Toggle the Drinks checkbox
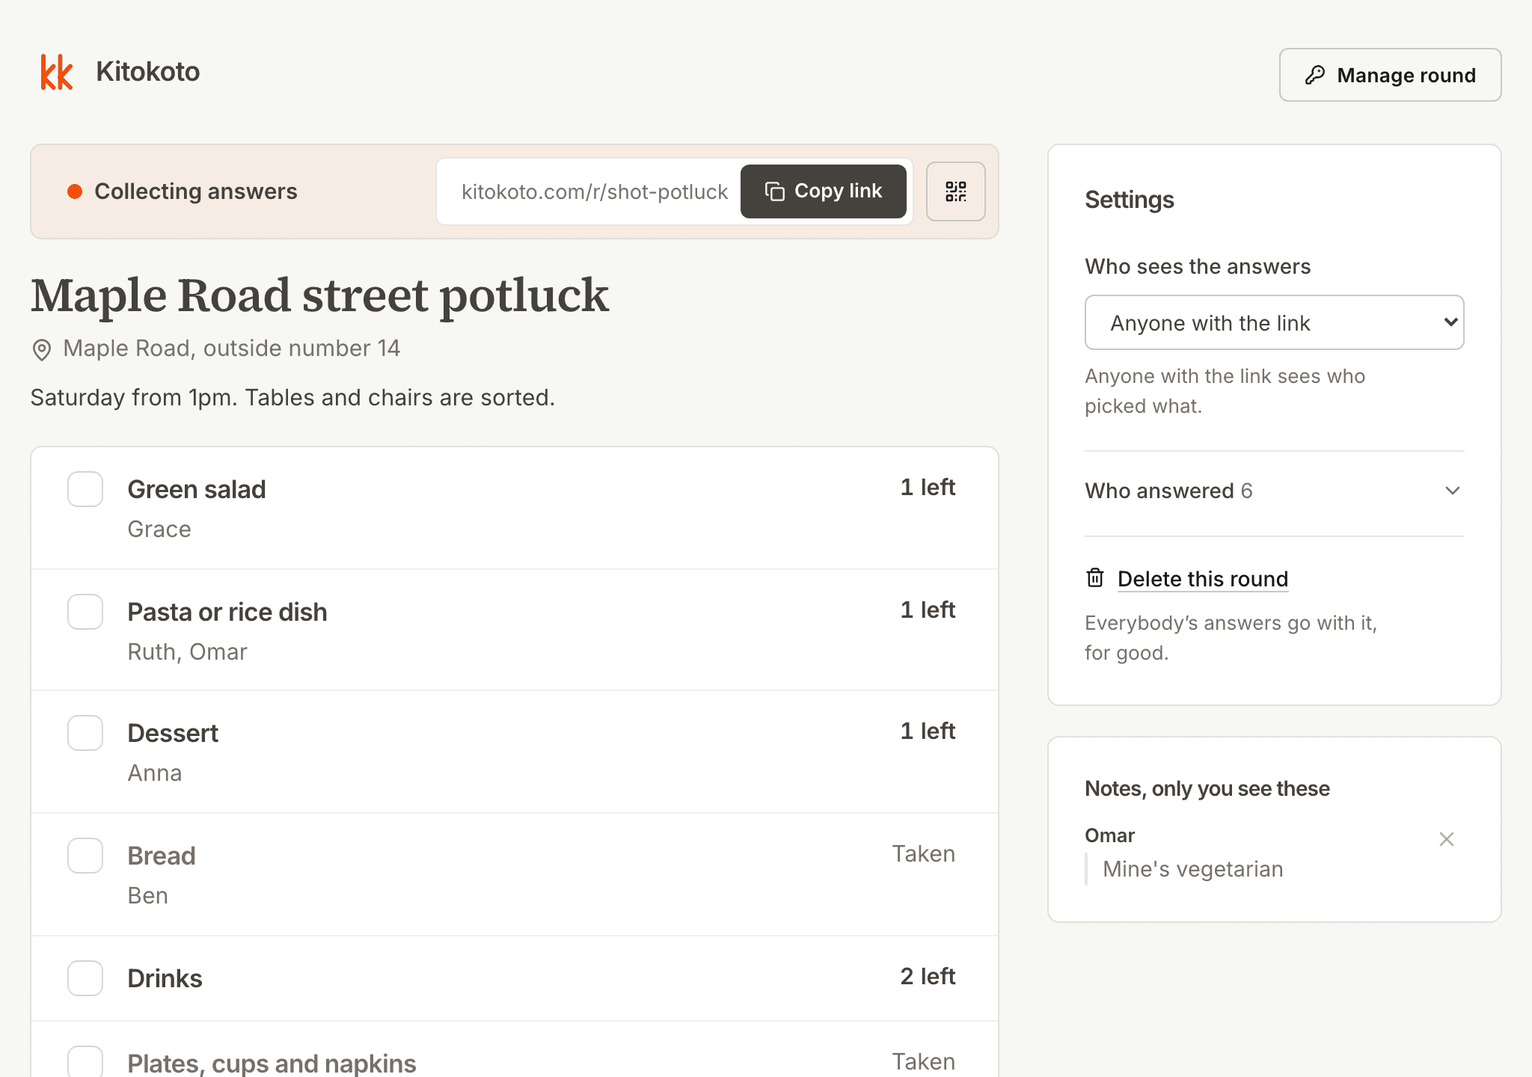 coord(85,978)
